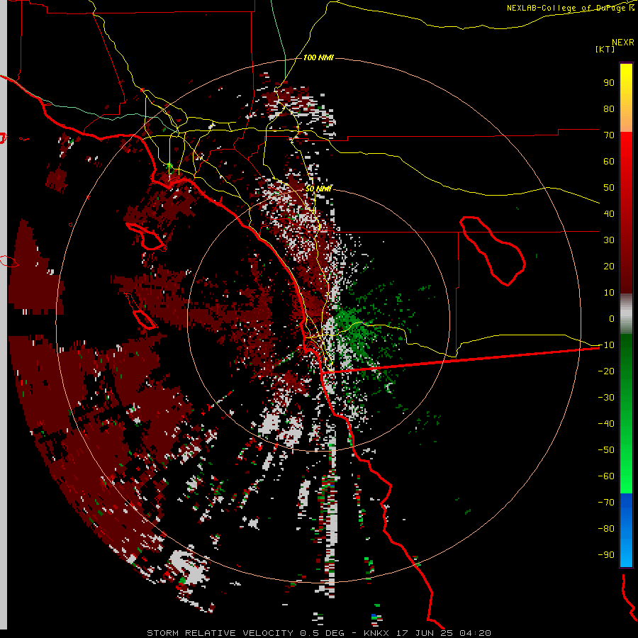Image resolution: width=638 pixels, height=638 pixels.
Task: Click the -90 value on the velocity scale
Action: pos(606,555)
